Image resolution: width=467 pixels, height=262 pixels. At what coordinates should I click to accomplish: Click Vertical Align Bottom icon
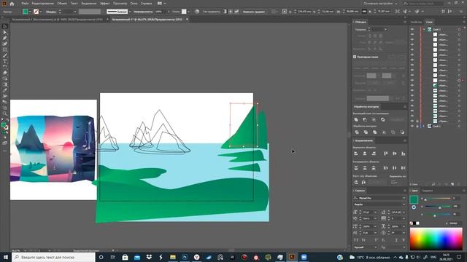pyautogui.click(x=404, y=154)
